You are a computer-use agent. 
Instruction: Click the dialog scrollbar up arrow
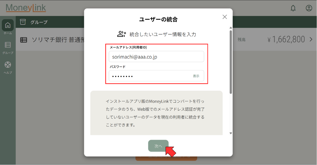(231, 28)
